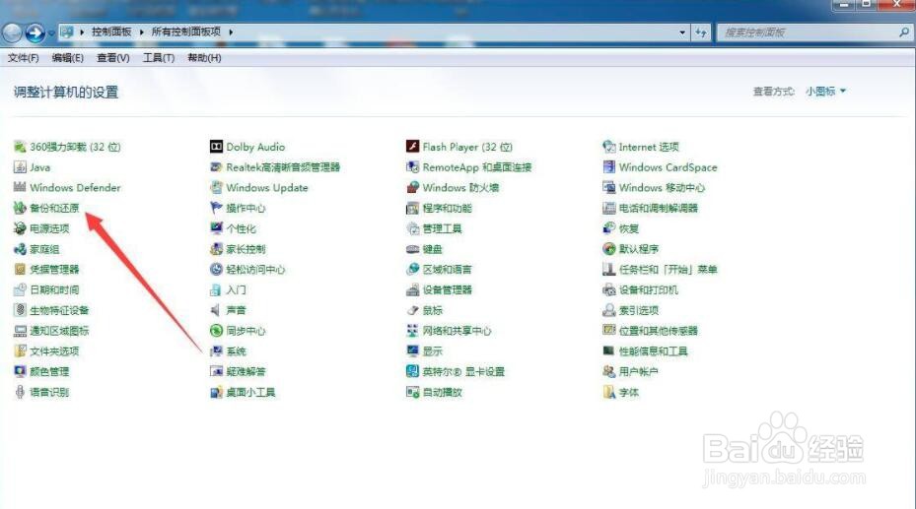Click the 语音识别 microphone icon
916x509 pixels.
[20, 392]
